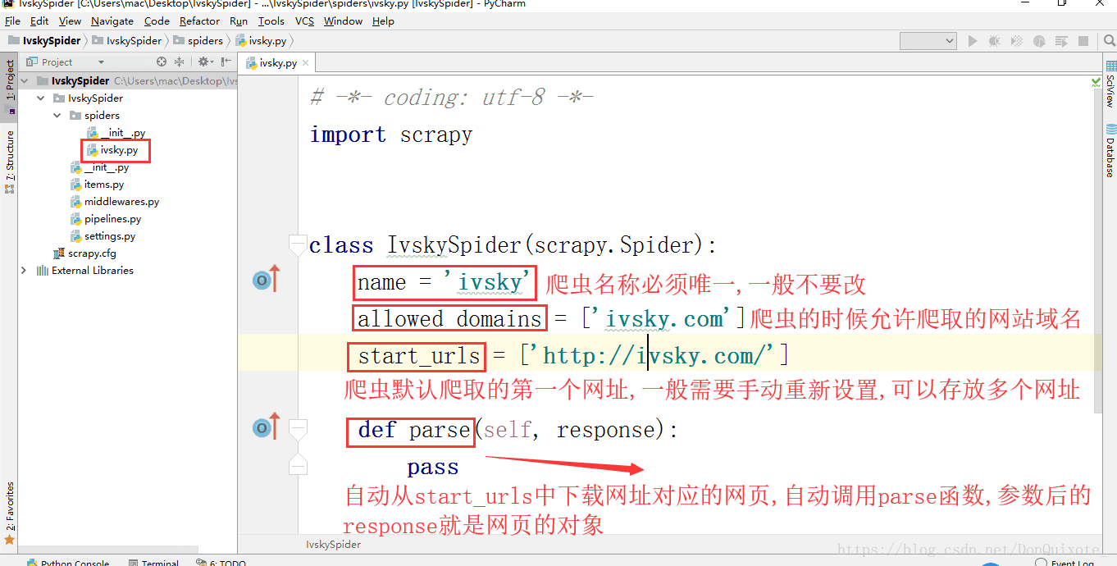Fold the parse function in gutter
The height and width of the screenshot is (566, 1117).
coord(298,429)
